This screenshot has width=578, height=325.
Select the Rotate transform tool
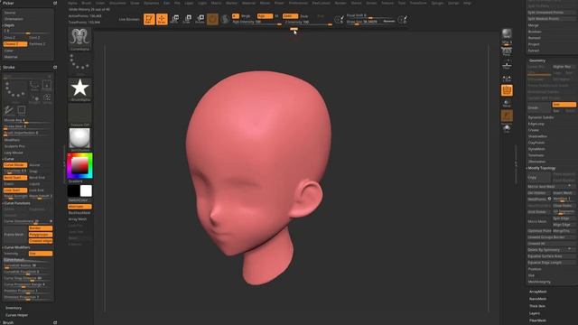200,19
